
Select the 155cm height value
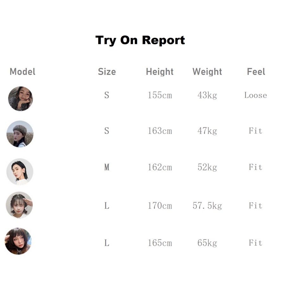[x=160, y=95]
